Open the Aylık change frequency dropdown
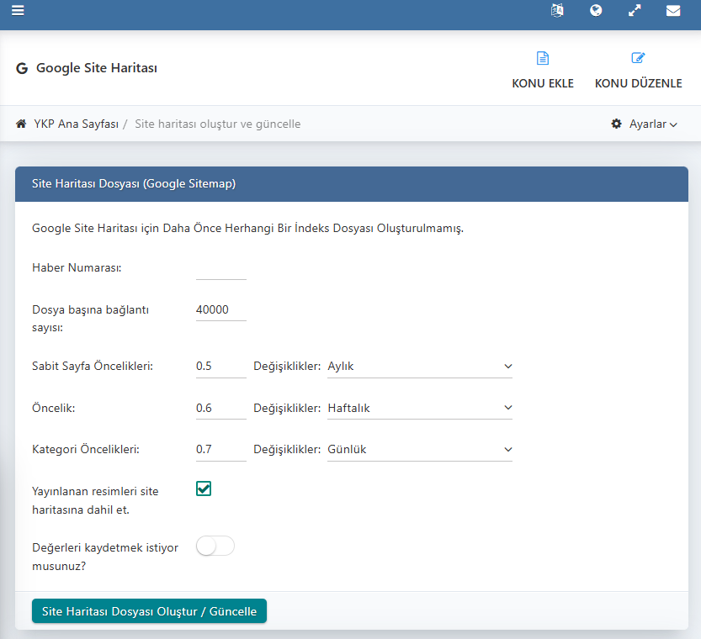The height and width of the screenshot is (639, 701). pyautogui.click(x=419, y=366)
